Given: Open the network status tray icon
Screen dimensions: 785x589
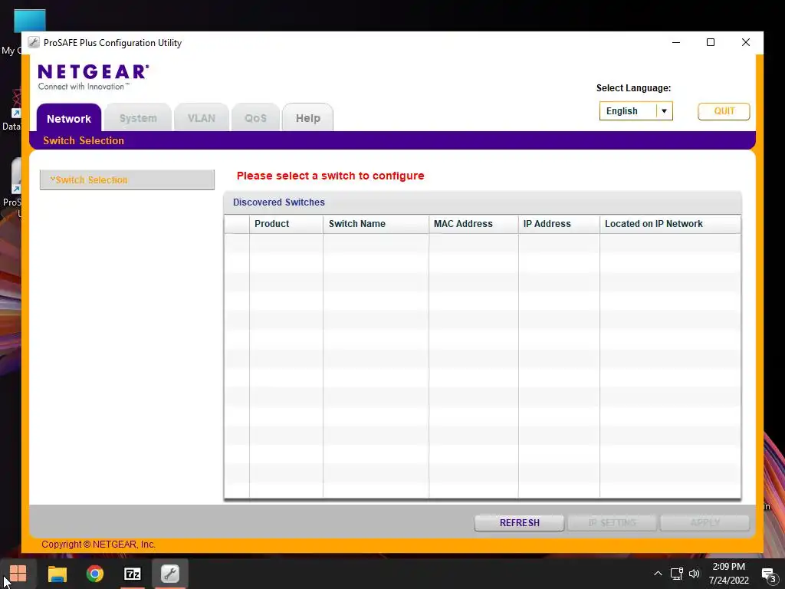Looking at the screenshot, I should point(676,574).
